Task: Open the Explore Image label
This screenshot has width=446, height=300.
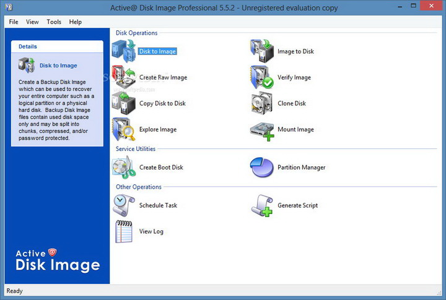Action: pos(158,129)
